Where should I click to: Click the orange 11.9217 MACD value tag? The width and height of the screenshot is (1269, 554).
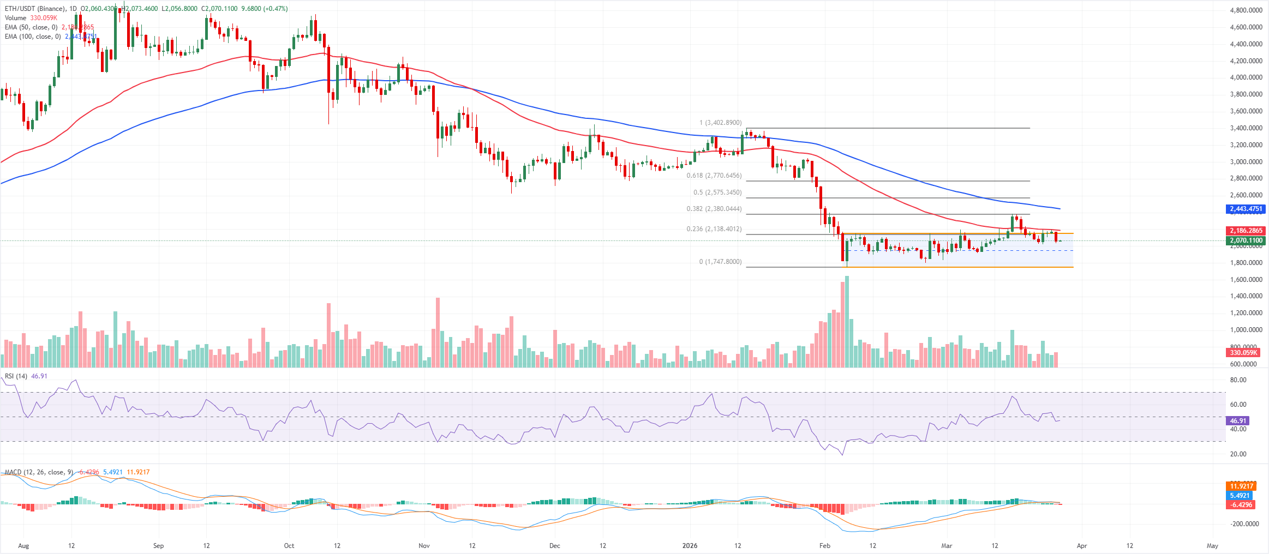(x=1241, y=486)
